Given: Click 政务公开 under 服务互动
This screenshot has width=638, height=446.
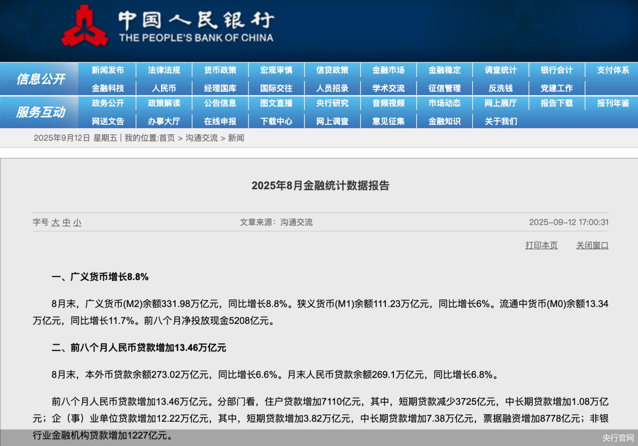Looking at the screenshot, I should [x=108, y=104].
